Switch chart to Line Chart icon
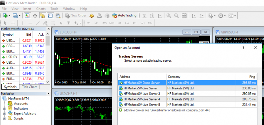 coord(160,16)
